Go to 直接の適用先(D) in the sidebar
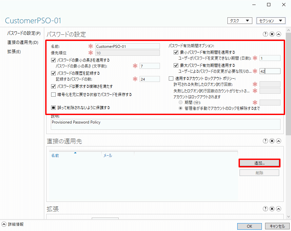The image size is (291, 231). pos(23,42)
